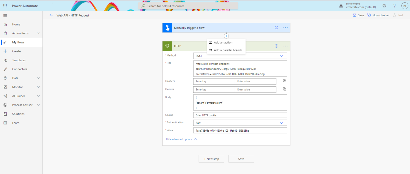
Task: Go back using the back arrow
Action: (51, 15)
